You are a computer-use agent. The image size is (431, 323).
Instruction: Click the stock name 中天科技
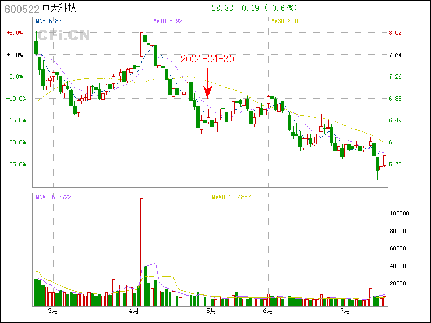[x=59, y=9]
